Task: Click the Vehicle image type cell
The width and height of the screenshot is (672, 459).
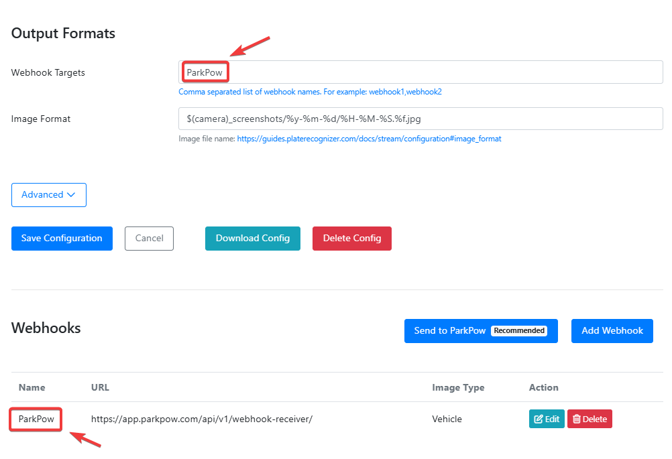Action: click(447, 419)
